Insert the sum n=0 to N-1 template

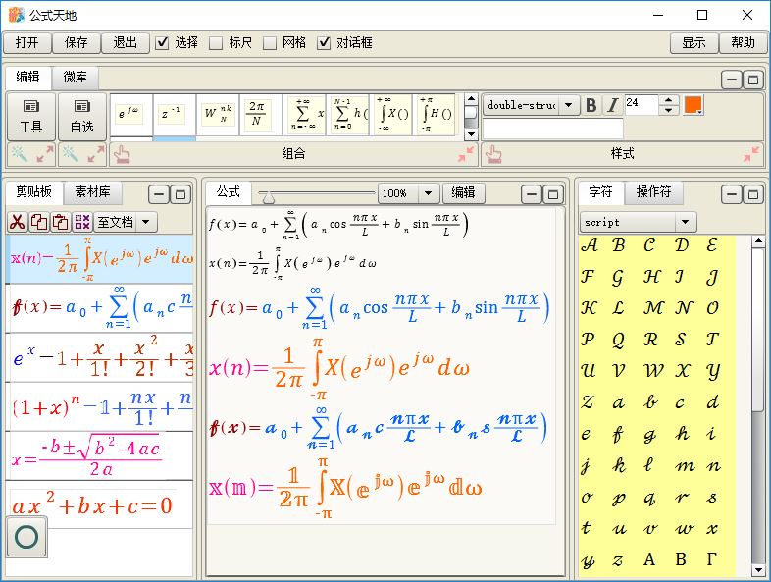click(349, 114)
